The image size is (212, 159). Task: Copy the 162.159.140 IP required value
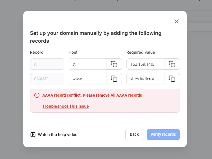click(x=172, y=64)
